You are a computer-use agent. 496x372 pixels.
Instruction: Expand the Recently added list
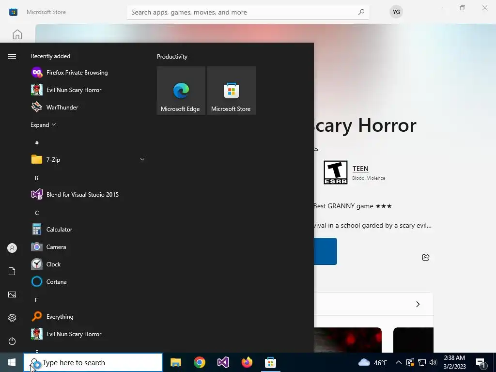click(43, 125)
